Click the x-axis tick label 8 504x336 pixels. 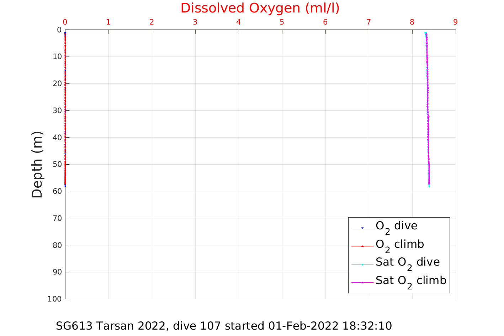click(412, 22)
